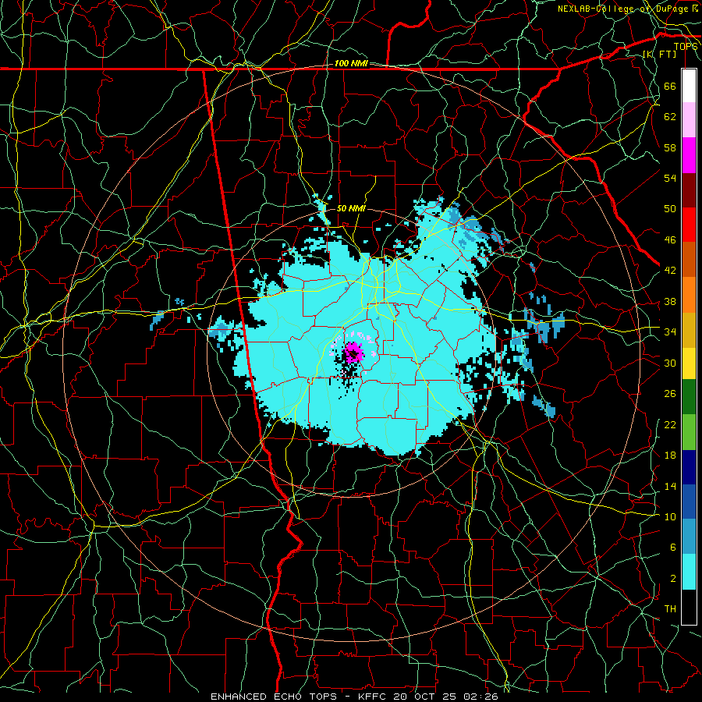Click the light pink 62 kft swatch
Screen dimensions: 702x702
coord(689,120)
